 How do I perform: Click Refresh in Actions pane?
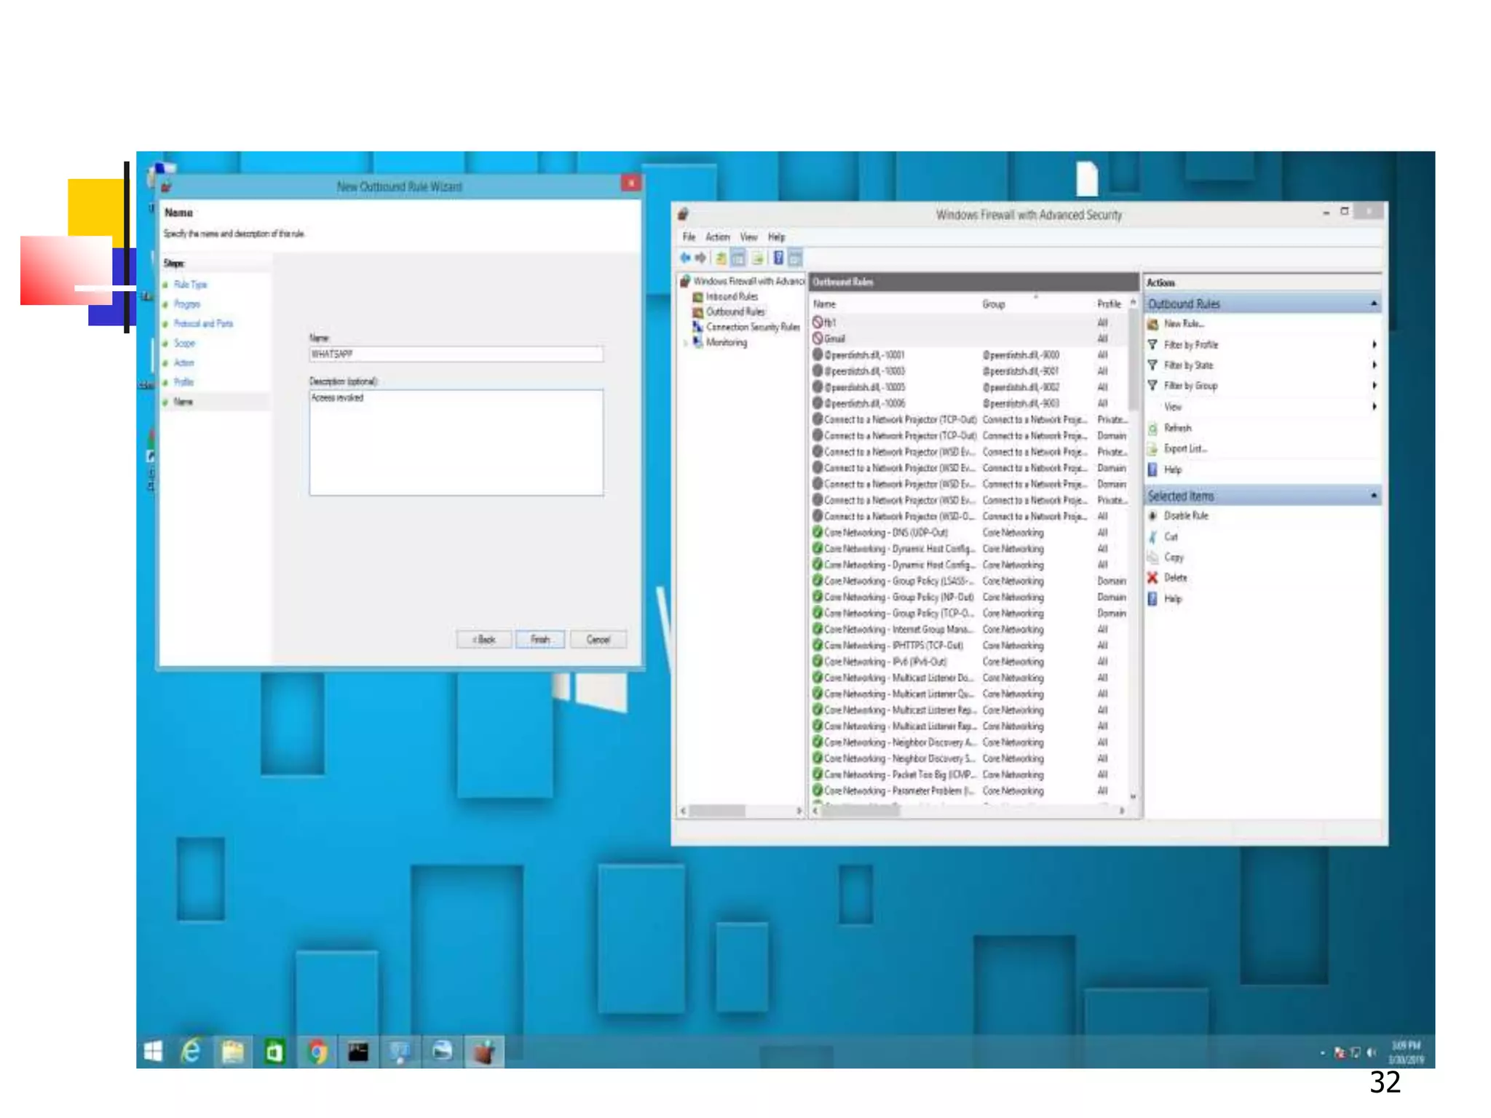[1176, 428]
